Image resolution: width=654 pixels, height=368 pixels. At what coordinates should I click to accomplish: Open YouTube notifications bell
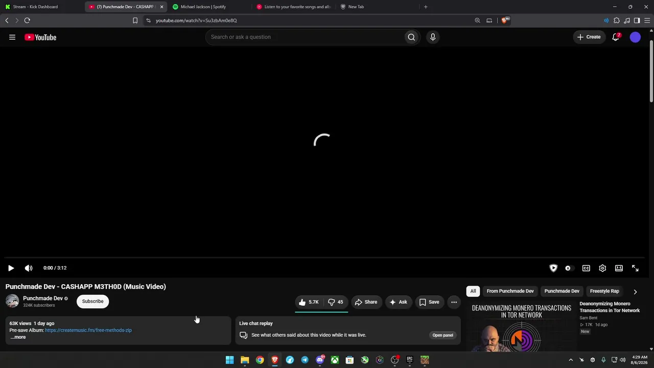pyautogui.click(x=616, y=37)
